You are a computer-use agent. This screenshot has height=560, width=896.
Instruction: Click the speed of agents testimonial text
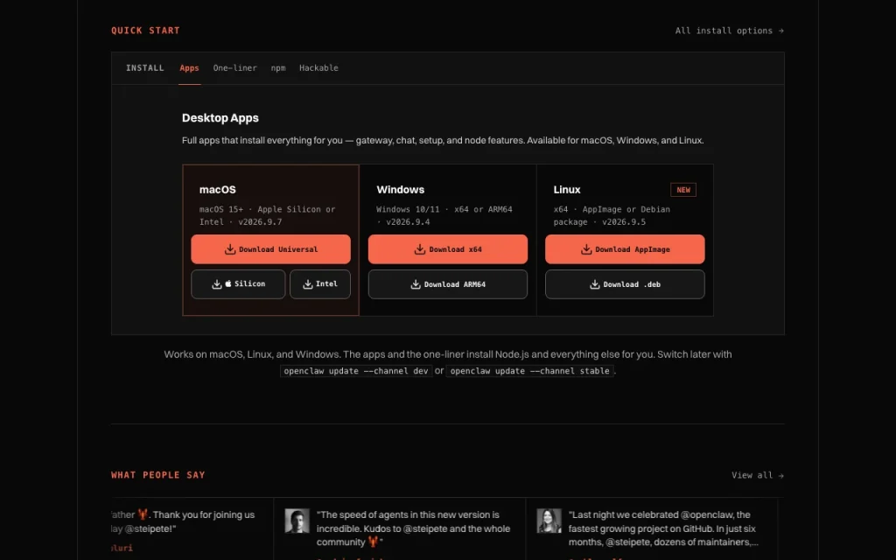pos(413,528)
